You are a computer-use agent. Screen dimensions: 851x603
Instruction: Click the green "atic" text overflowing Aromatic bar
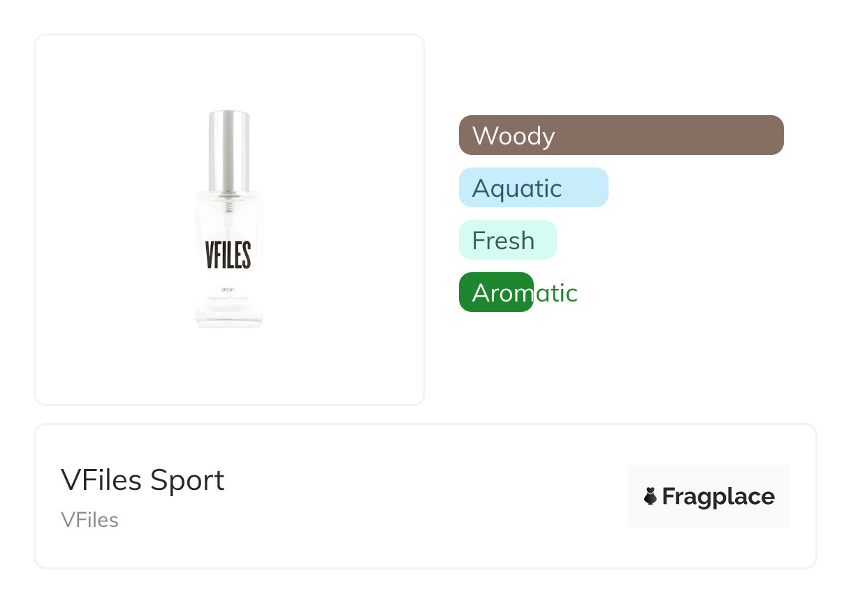pyautogui.click(x=556, y=293)
